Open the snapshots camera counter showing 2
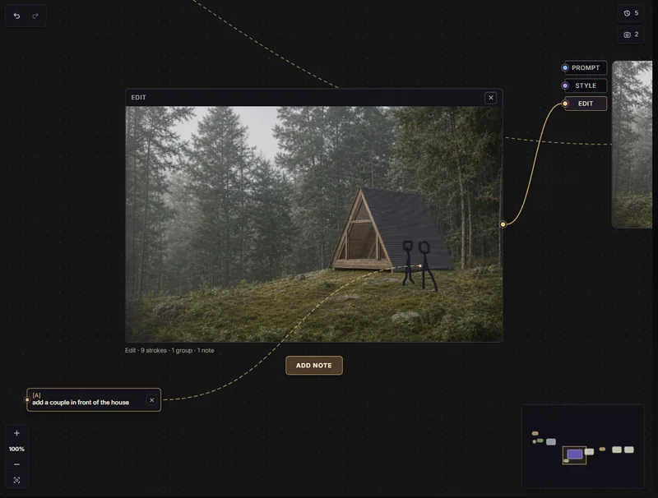Viewport: 658px width, 498px height. [631, 35]
